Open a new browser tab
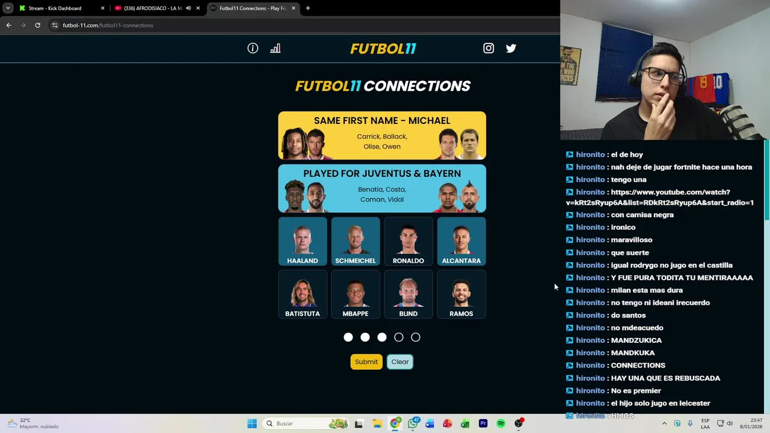This screenshot has width=770, height=433. 308,8
